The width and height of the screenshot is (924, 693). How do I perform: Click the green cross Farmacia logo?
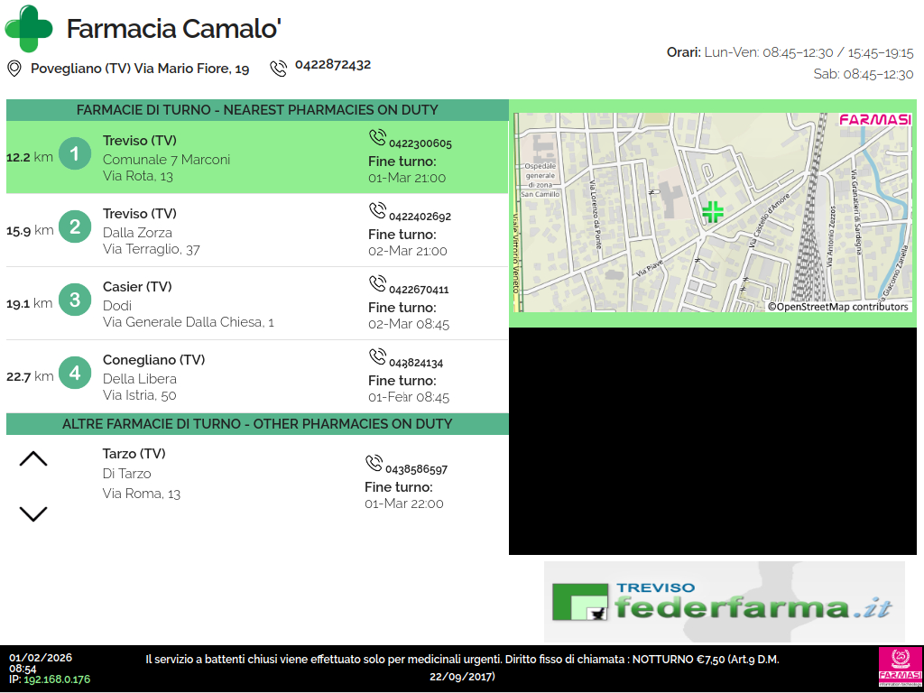point(29,29)
